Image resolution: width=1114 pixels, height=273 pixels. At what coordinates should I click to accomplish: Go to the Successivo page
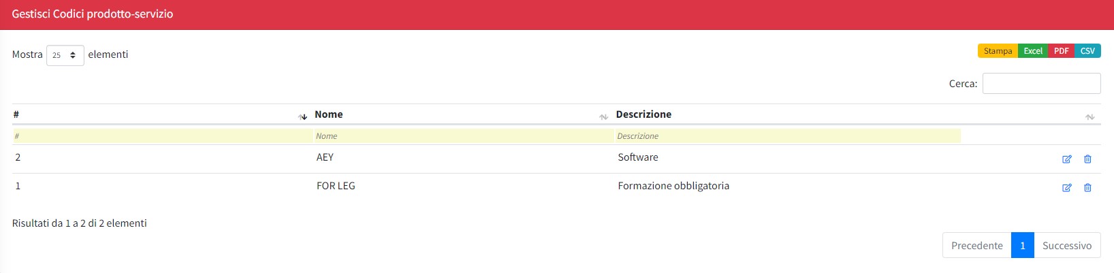click(x=1066, y=246)
